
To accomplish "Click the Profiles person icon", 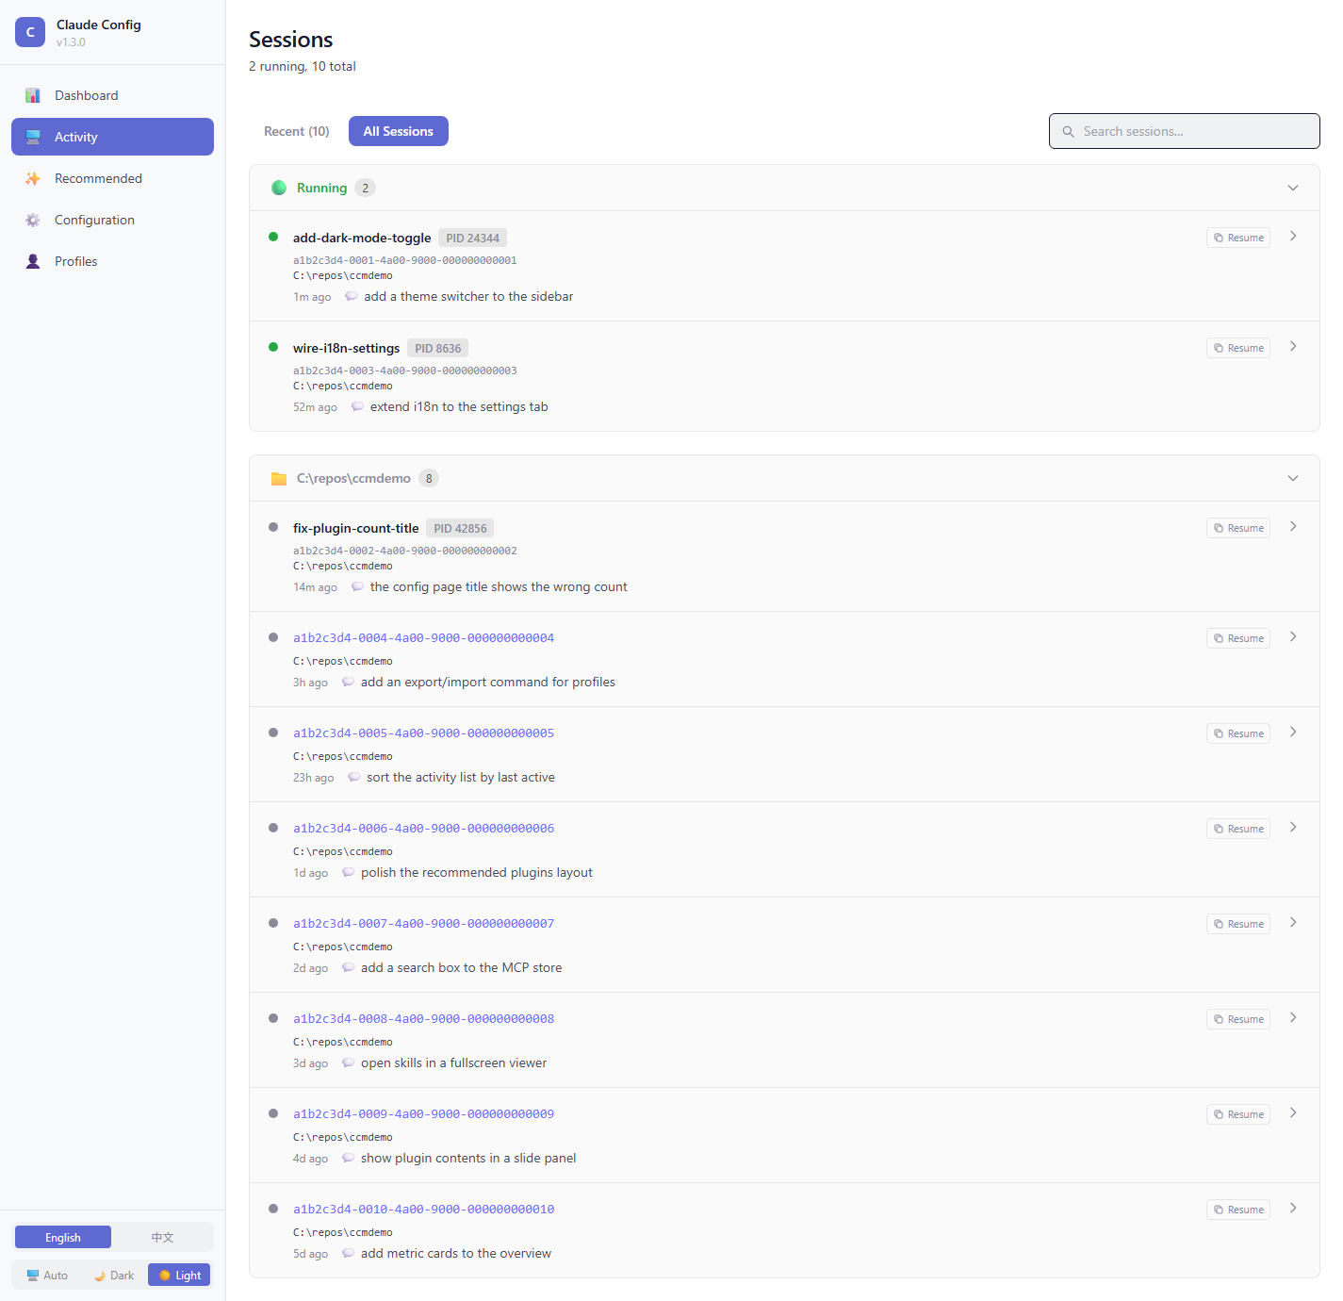I will point(33,261).
